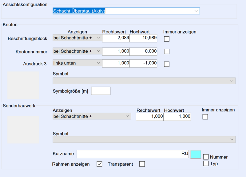
Task: Check the Nummer checkbox
Action: pyautogui.click(x=206, y=157)
